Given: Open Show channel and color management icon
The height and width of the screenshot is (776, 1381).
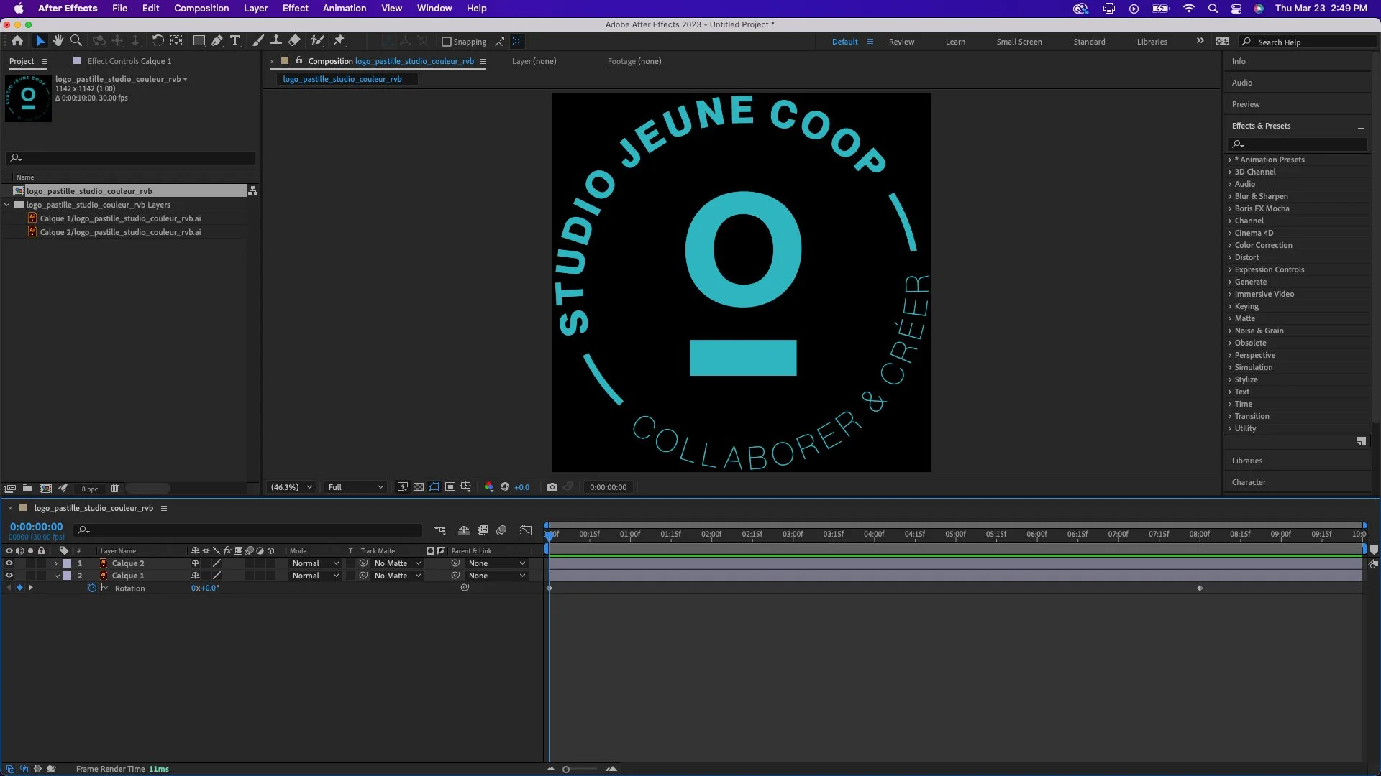Looking at the screenshot, I should pyautogui.click(x=489, y=487).
